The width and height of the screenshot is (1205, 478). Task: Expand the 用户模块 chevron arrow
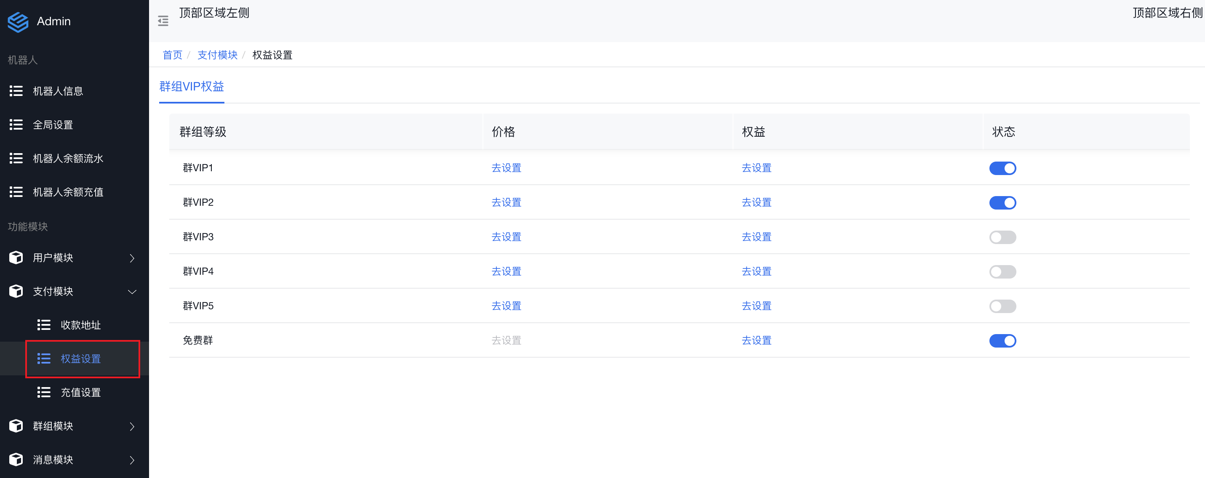pyautogui.click(x=132, y=258)
